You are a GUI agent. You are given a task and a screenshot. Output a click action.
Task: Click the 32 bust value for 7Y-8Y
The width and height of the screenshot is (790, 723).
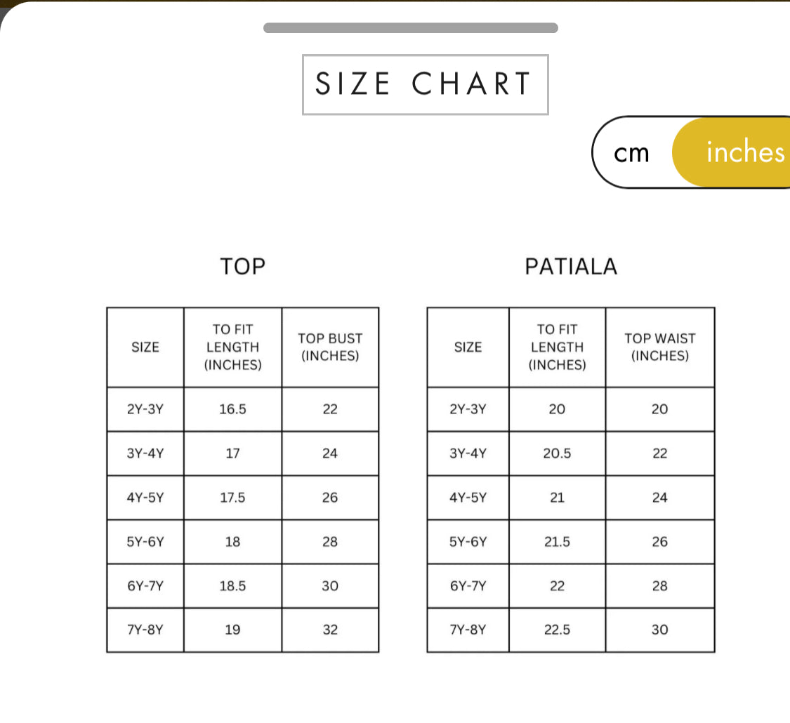pos(330,630)
